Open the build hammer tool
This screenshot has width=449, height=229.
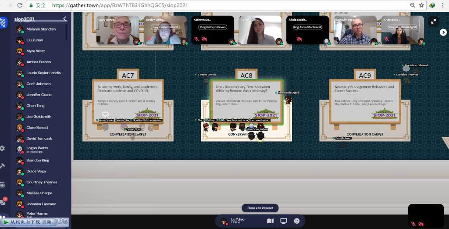[x=3, y=166]
